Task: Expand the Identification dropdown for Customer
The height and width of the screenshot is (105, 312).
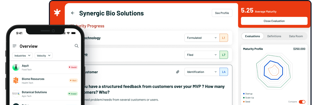Action: (202, 72)
